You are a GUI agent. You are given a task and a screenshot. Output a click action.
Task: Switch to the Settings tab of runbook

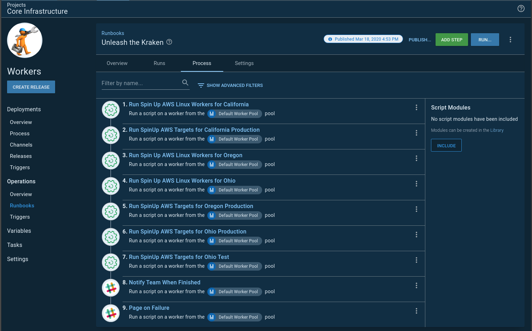(x=244, y=63)
